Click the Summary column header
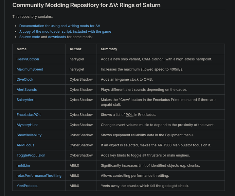235x196 pixels. click(x=109, y=49)
